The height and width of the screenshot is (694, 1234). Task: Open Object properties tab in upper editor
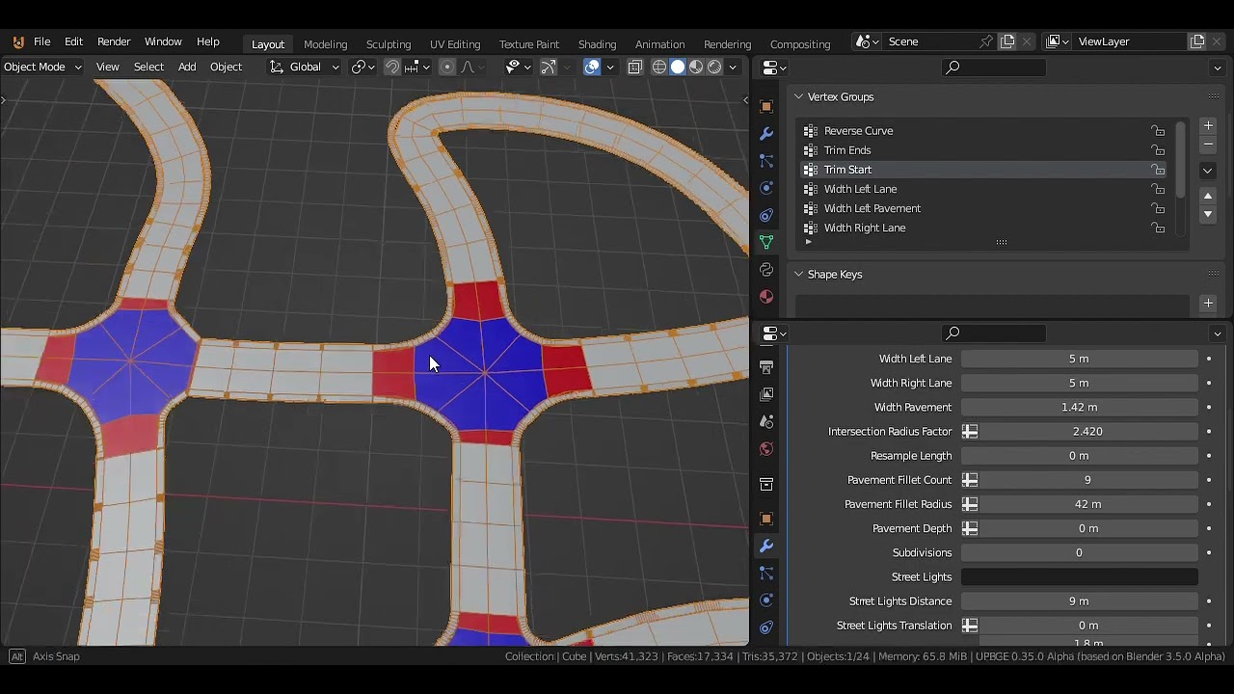(766, 106)
